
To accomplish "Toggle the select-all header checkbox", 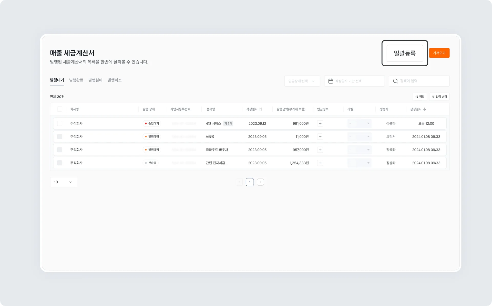I will point(60,109).
